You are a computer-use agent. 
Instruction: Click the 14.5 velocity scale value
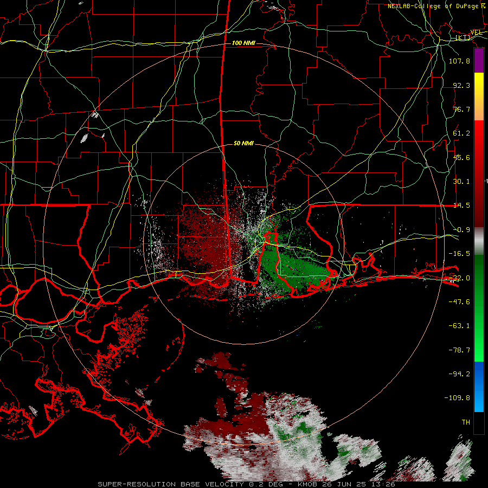tap(461, 206)
